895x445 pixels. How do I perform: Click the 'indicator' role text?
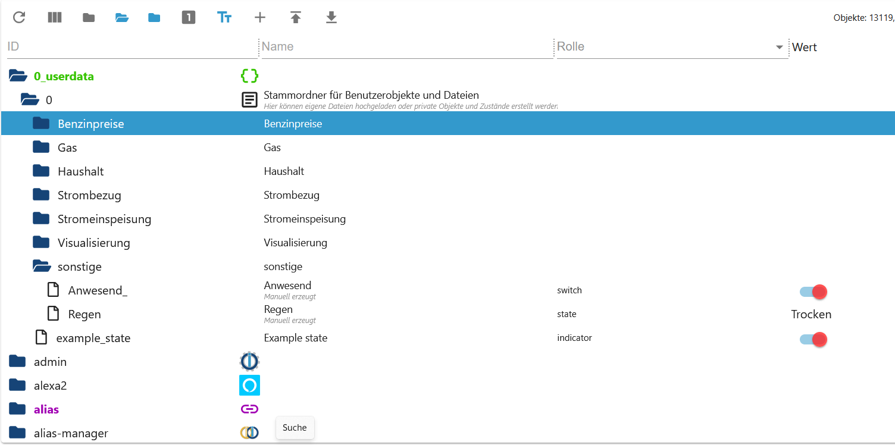click(x=574, y=338)
